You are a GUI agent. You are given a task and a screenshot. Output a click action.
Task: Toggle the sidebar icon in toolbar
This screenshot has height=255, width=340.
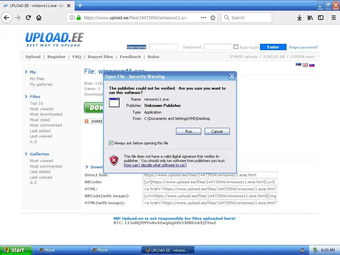(321, 18)
